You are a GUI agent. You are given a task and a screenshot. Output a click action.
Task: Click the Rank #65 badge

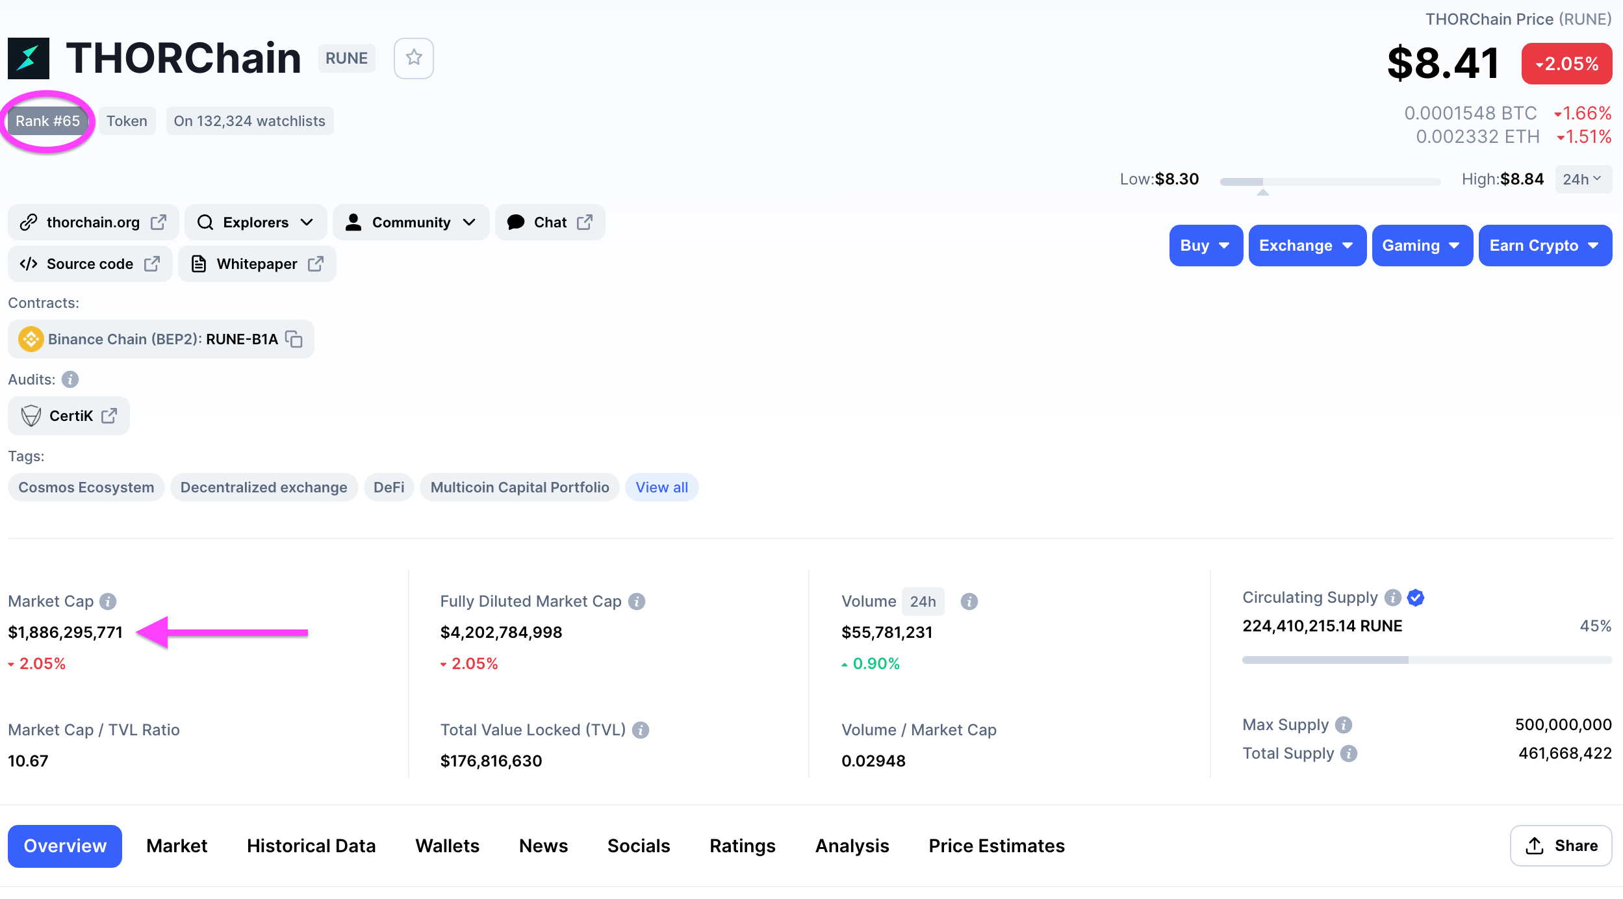coord(47,121)
